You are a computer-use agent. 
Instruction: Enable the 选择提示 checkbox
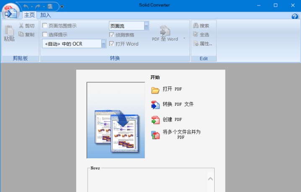45,34
